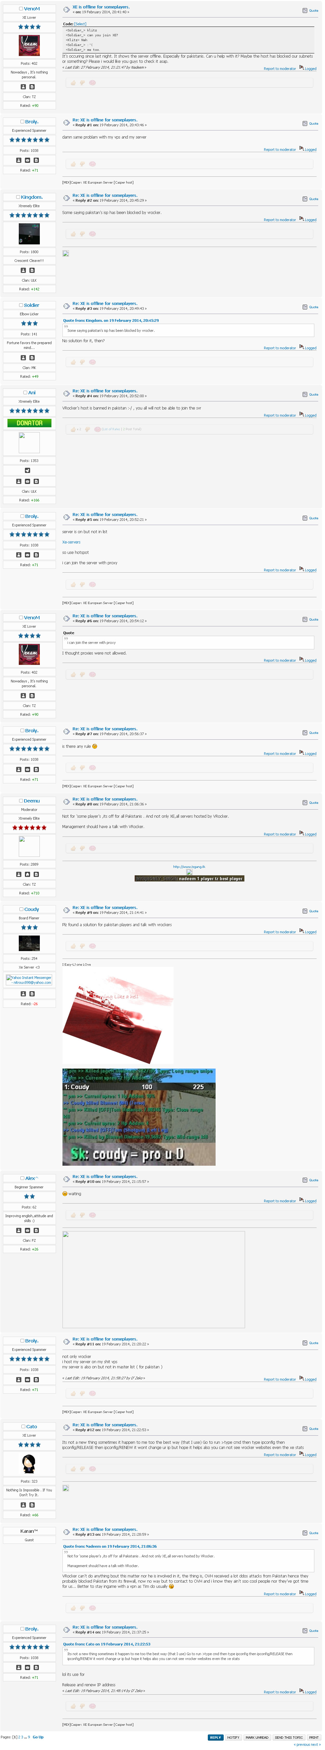Go to page 2 of the topic
The width and height of the screenshot is (325, 1750).
pyautogui.click(x=20, y=1737)
